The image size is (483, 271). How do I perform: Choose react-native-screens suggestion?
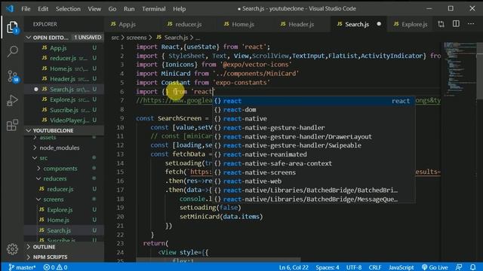(313, 172)
